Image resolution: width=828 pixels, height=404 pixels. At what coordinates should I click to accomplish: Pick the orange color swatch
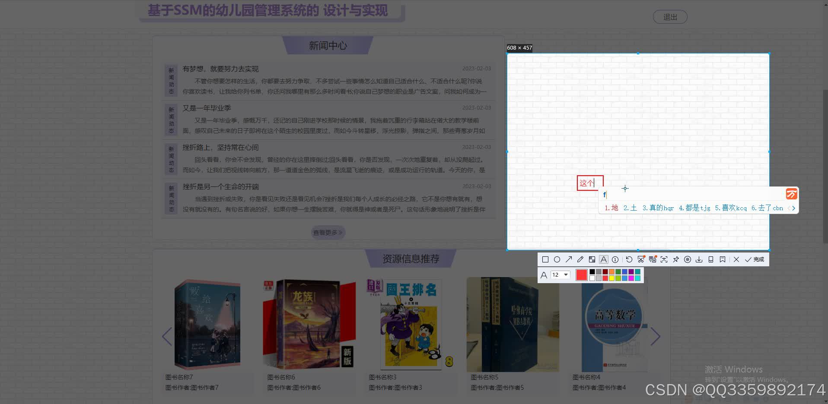click(x=611, y=271)
